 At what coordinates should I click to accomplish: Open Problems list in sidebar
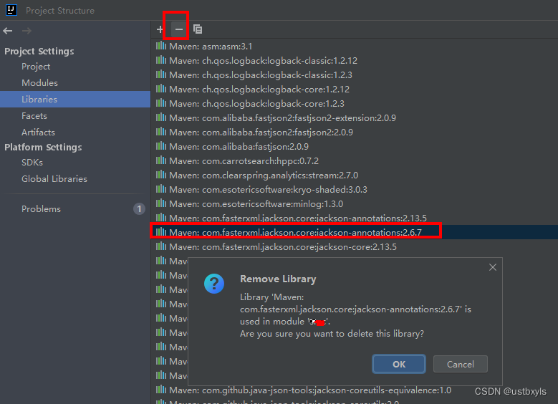click(x=41, y=209)
